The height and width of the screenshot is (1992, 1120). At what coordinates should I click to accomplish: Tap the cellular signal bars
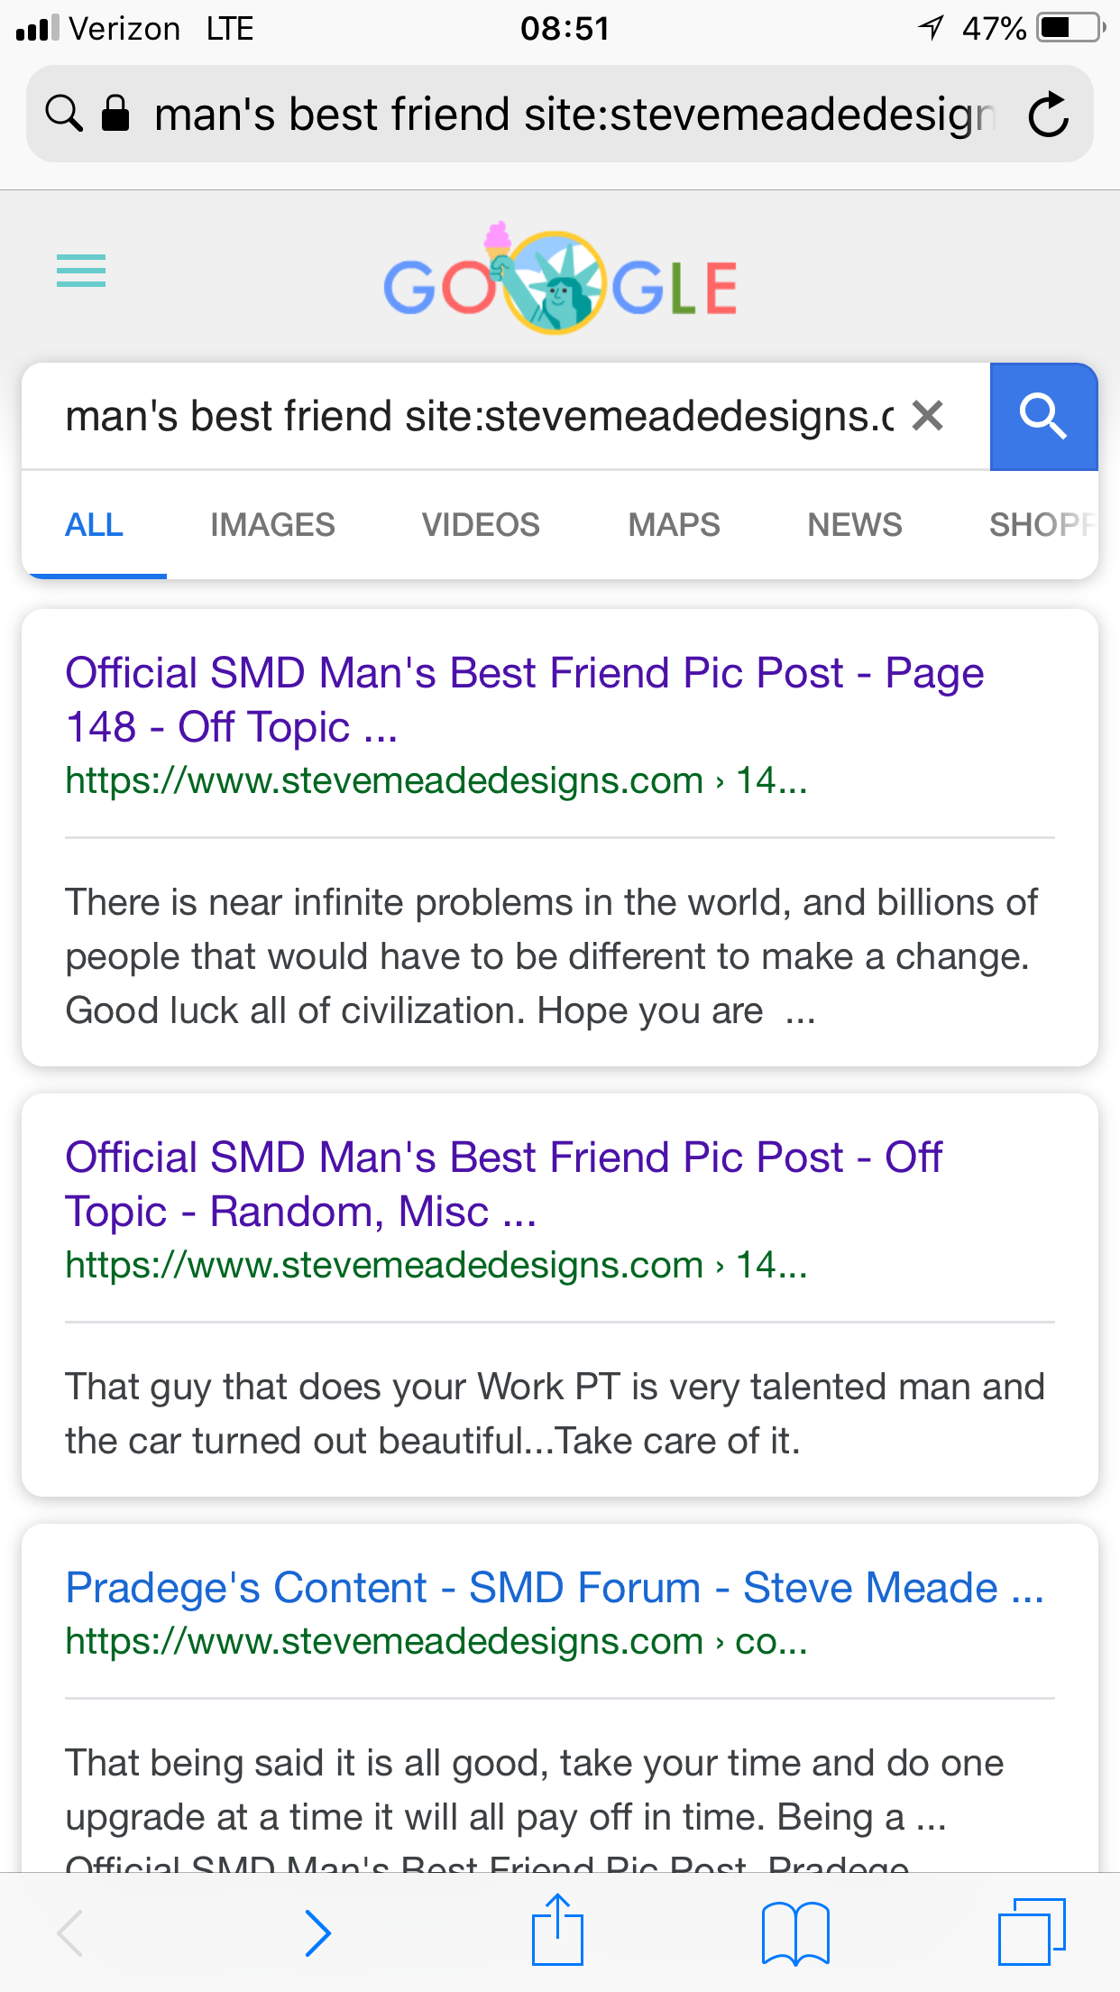tap(37, 28)
